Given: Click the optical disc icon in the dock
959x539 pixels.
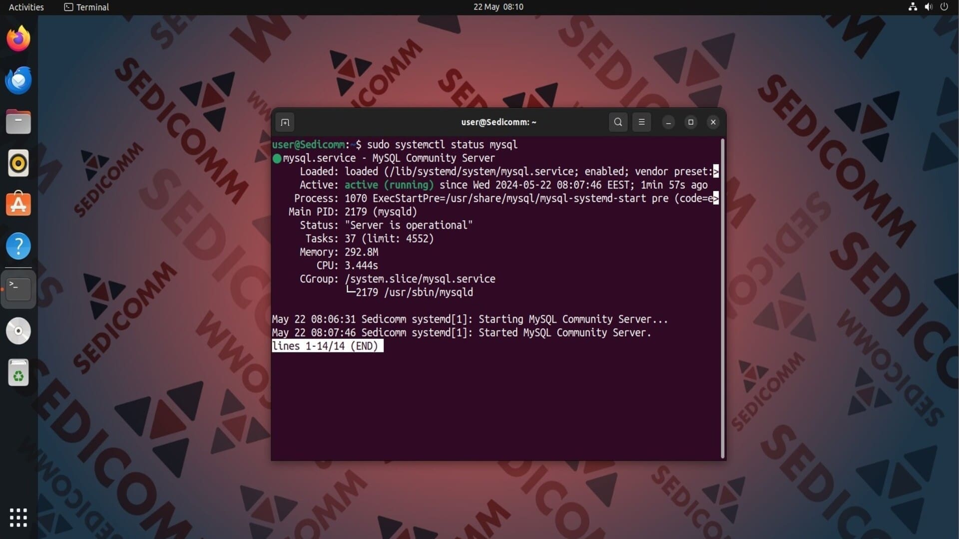Looking at the screenshot, I should 18,331.
